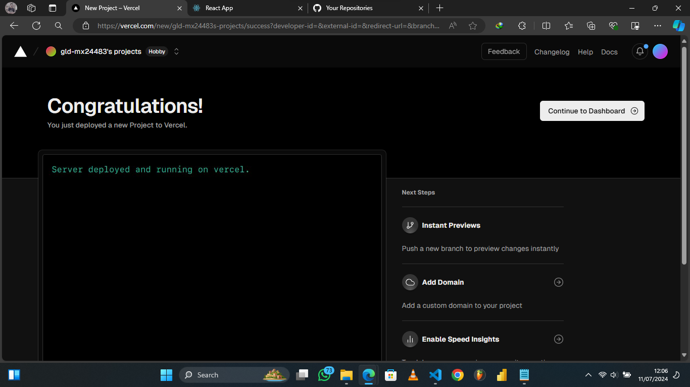The width and height of the screenshot is (690, 387).
Task: Open the Vercel Docs link
Action: coord(609,52)
